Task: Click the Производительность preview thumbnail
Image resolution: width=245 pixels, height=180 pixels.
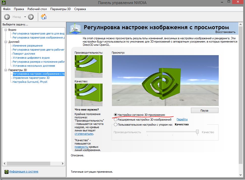Action: pyautogui.click(x=89, y=66)
